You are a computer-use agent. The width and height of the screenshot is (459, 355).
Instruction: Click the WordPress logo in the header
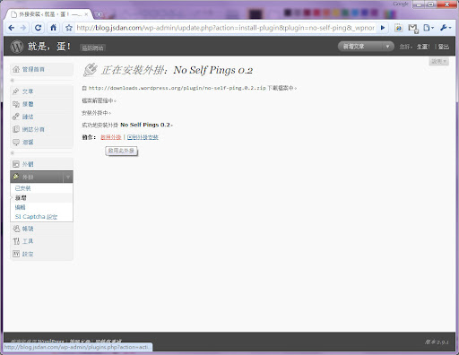tap(17, 47)
